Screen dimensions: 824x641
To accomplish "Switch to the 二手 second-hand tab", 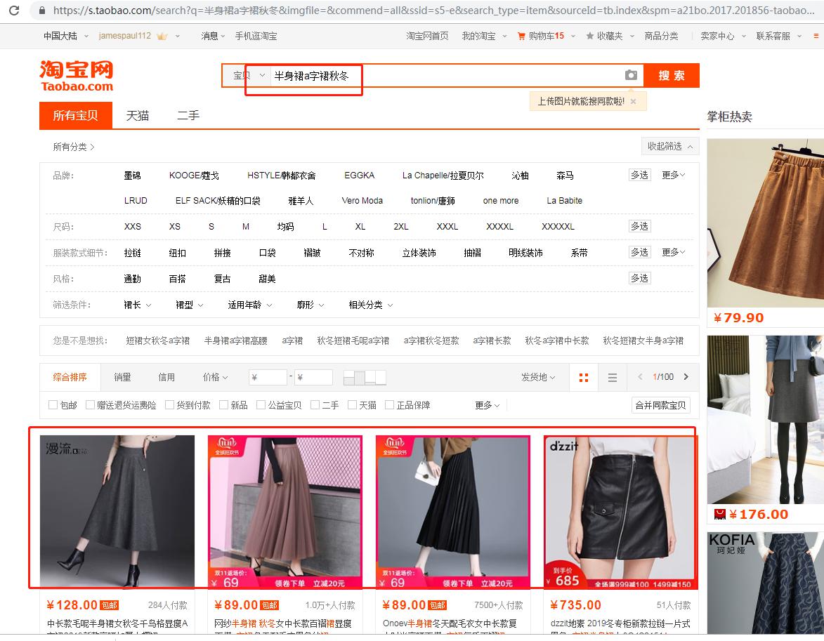I will point(187,115).
